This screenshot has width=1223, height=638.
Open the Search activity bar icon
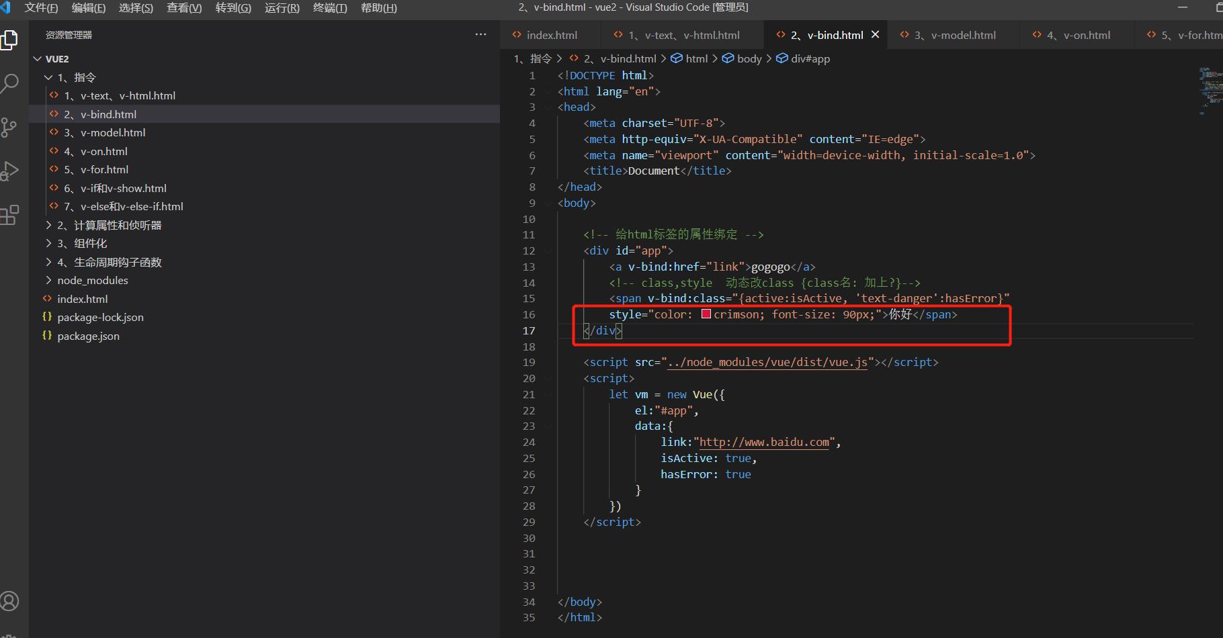coord(9,84)
